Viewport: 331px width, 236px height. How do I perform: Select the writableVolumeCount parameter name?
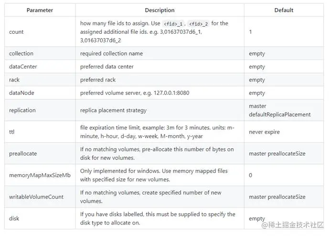36,197
